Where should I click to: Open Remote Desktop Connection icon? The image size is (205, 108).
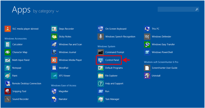[x=8, y=84]
